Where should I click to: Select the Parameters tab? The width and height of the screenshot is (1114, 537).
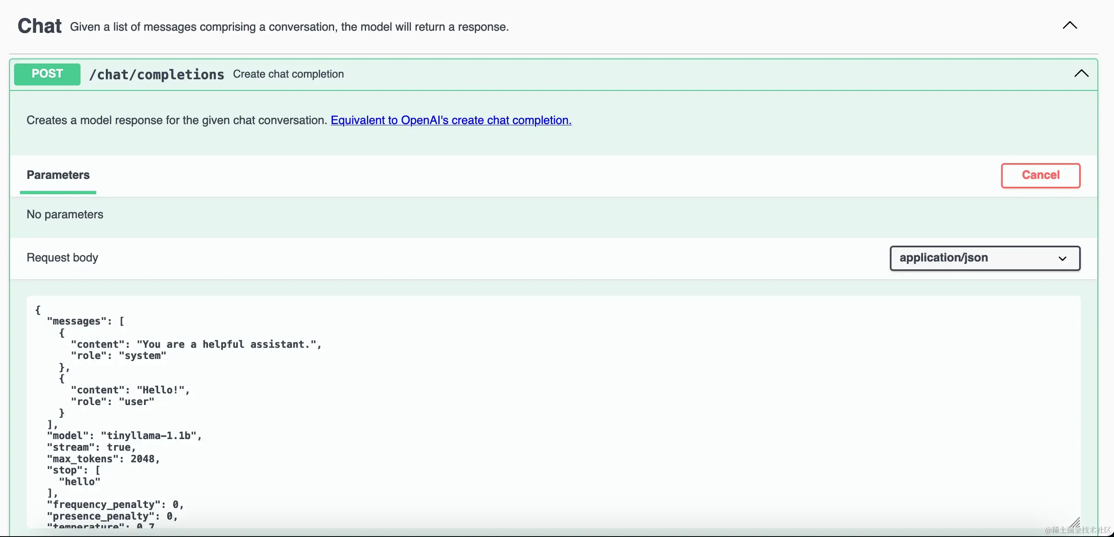[x=58, y=175]
